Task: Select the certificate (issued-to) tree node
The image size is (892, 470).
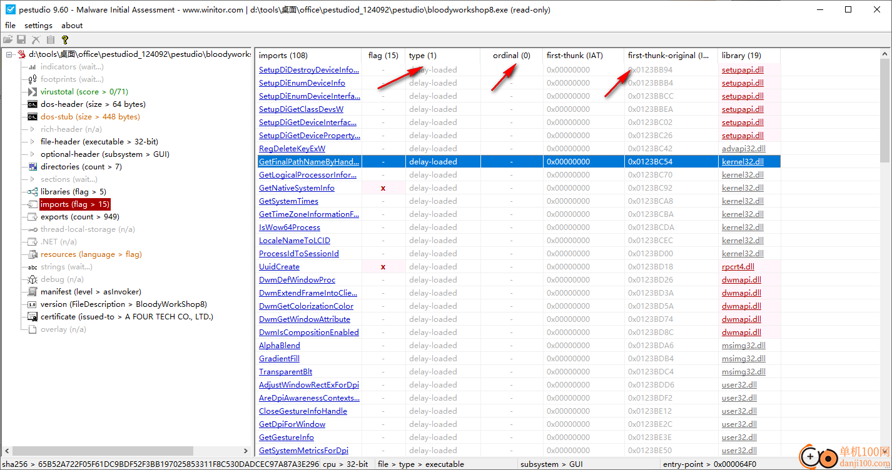Action: [x=127, y=317]
